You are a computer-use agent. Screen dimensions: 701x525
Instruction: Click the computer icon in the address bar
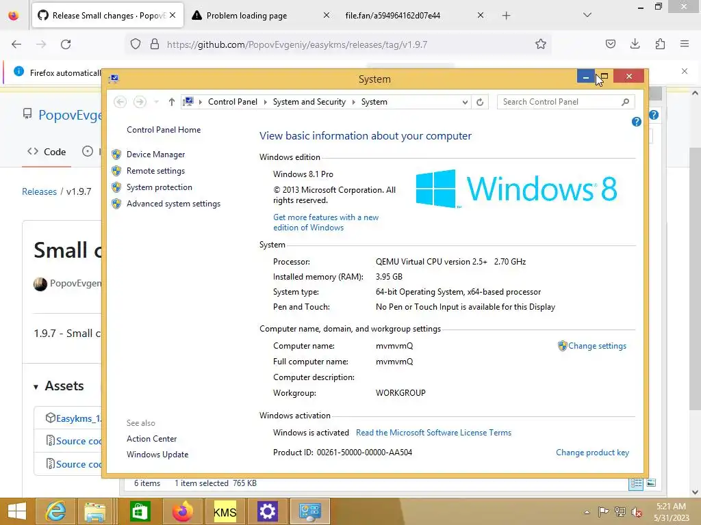(x=189, y=103)
